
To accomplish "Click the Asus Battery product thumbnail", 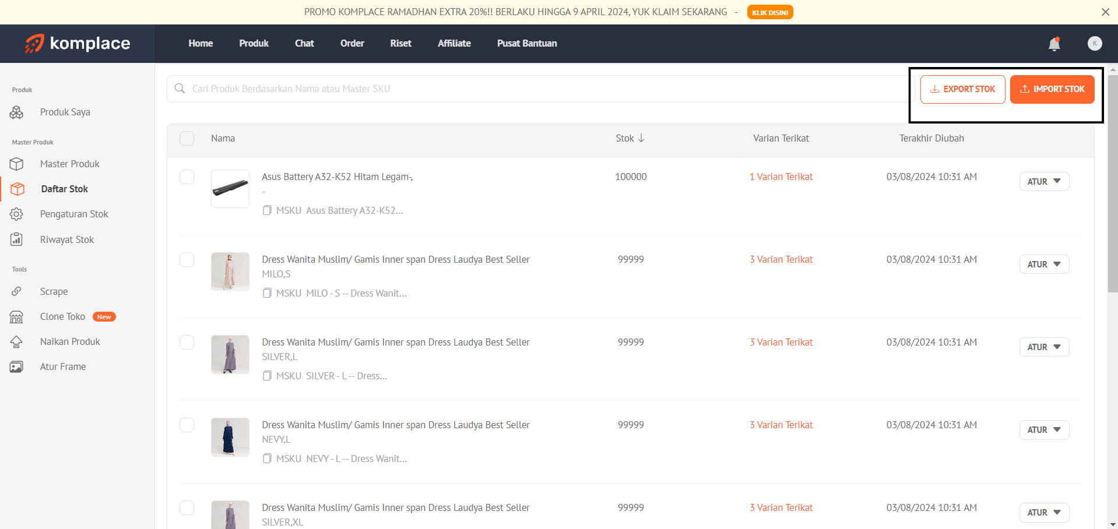I will [230, 189].
